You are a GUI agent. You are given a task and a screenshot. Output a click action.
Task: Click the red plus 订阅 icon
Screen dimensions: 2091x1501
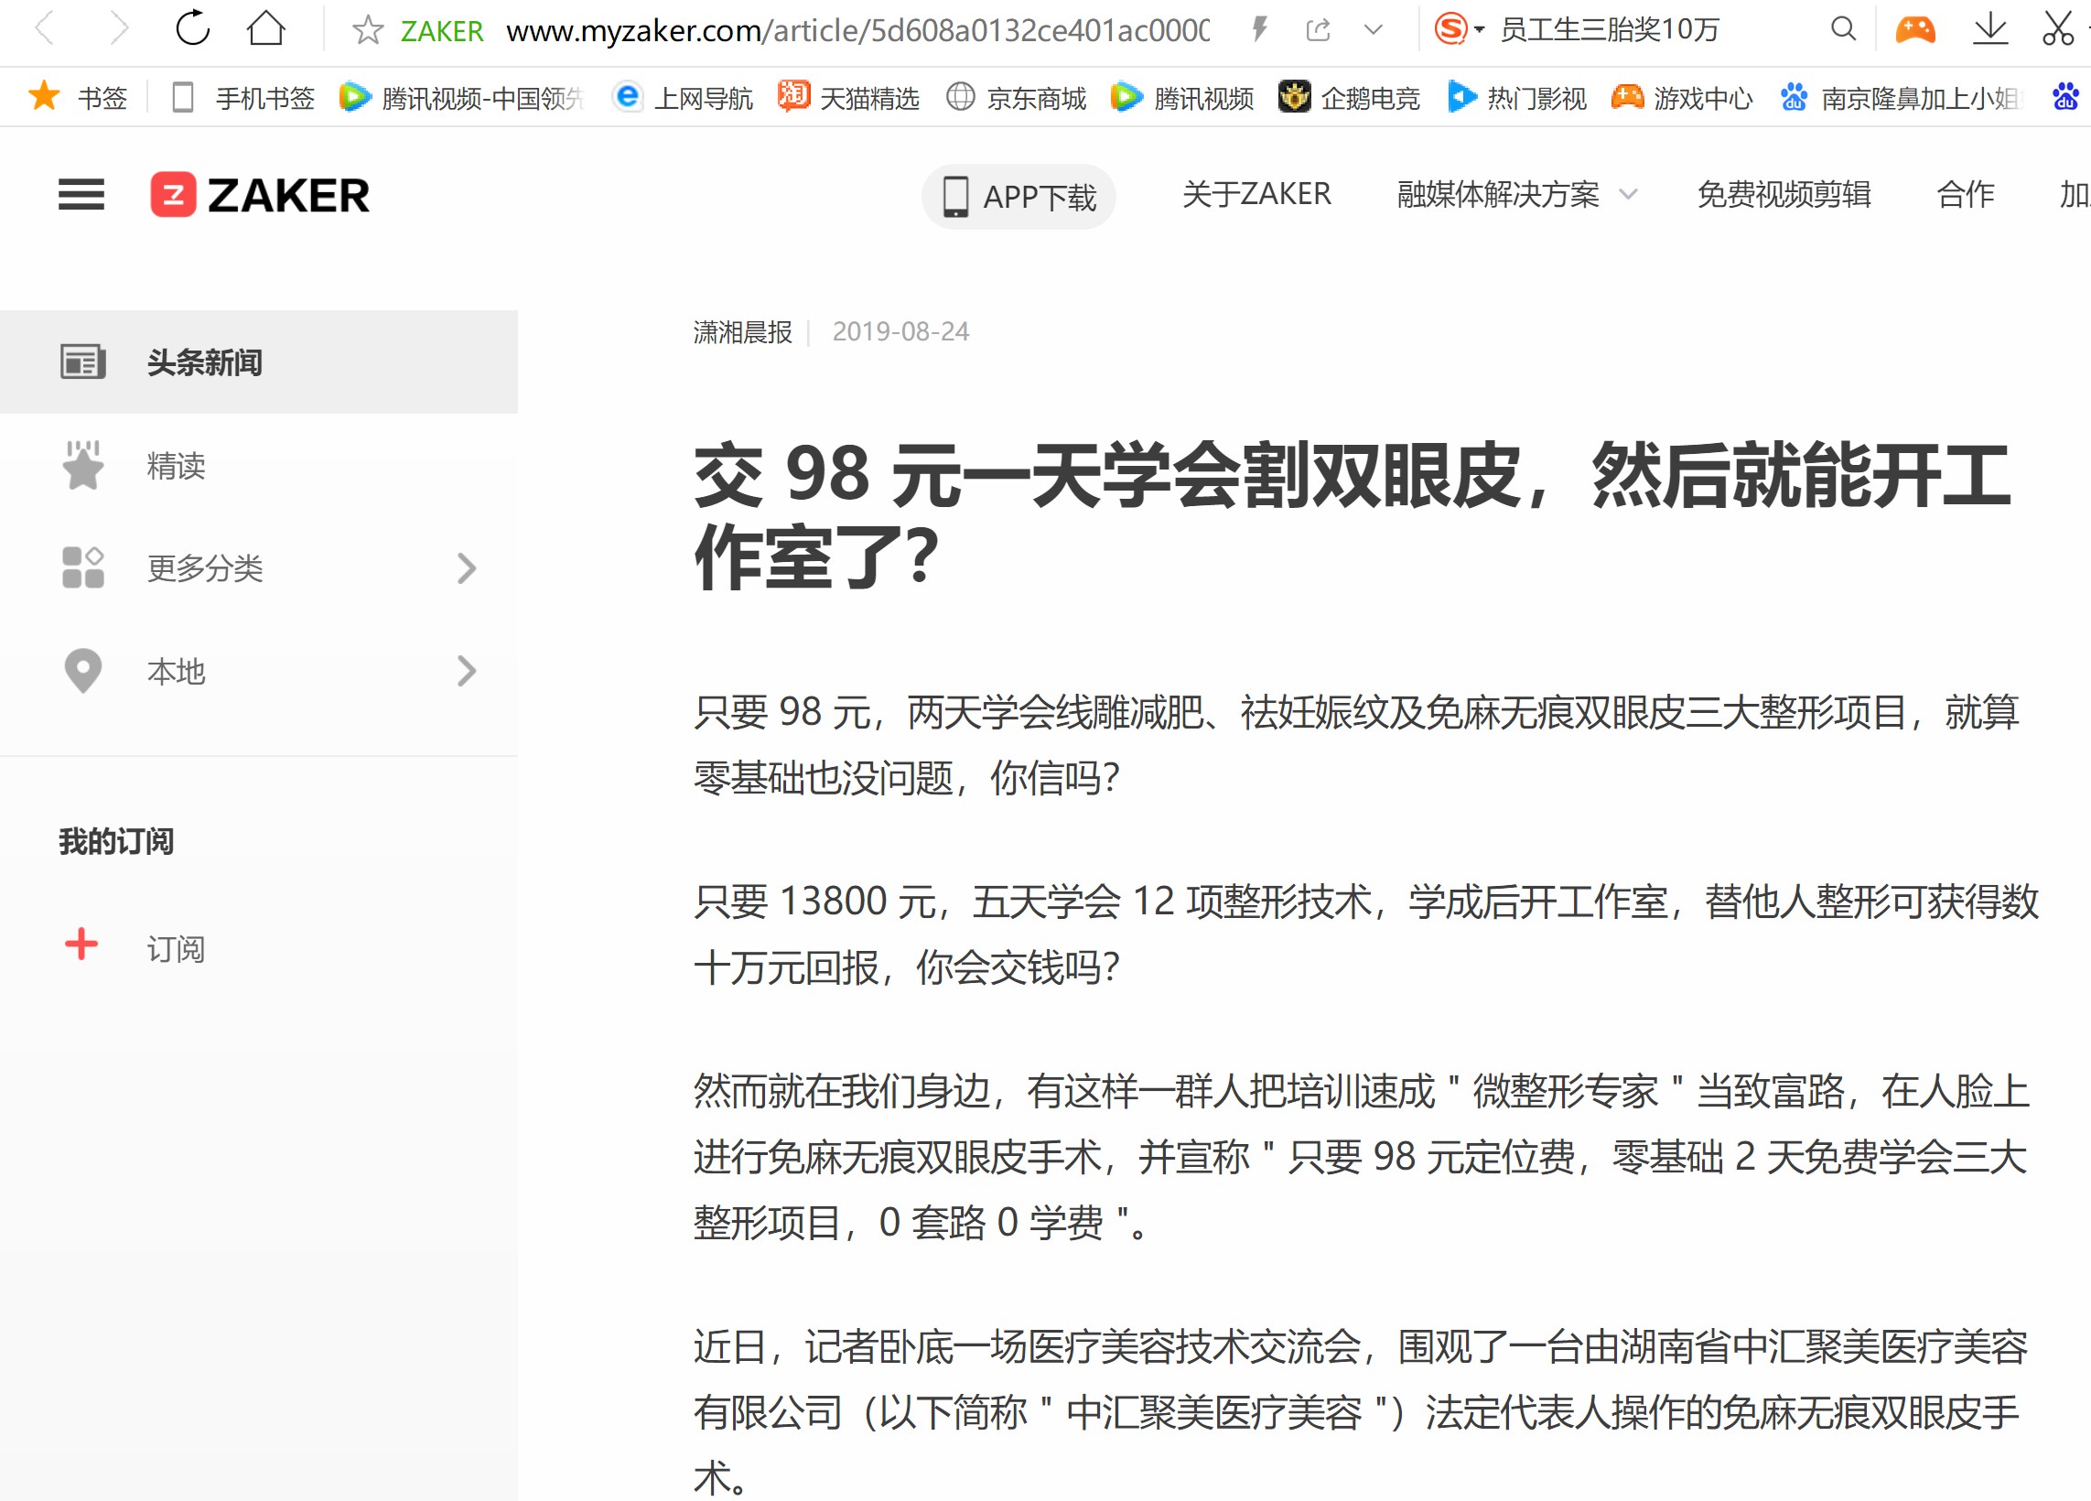coord(81,944)
